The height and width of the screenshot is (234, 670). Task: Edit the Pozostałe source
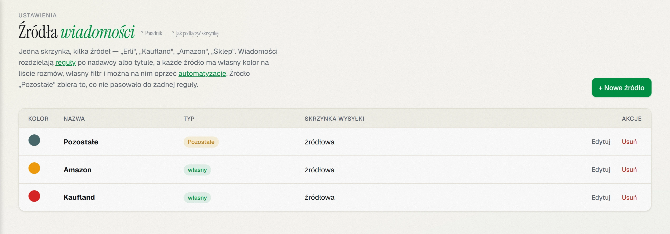tap(601, 142)
